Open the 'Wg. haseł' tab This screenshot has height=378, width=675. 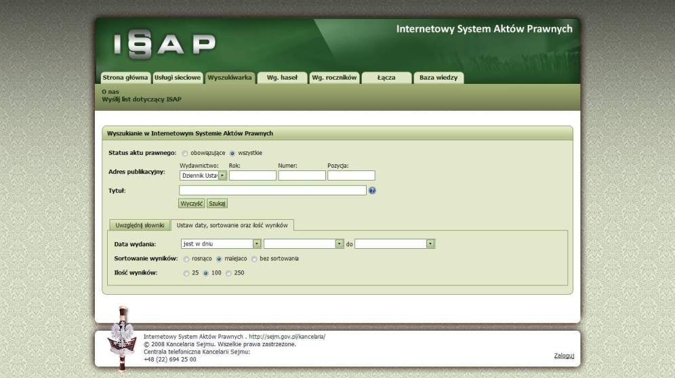tap(282, 78)
